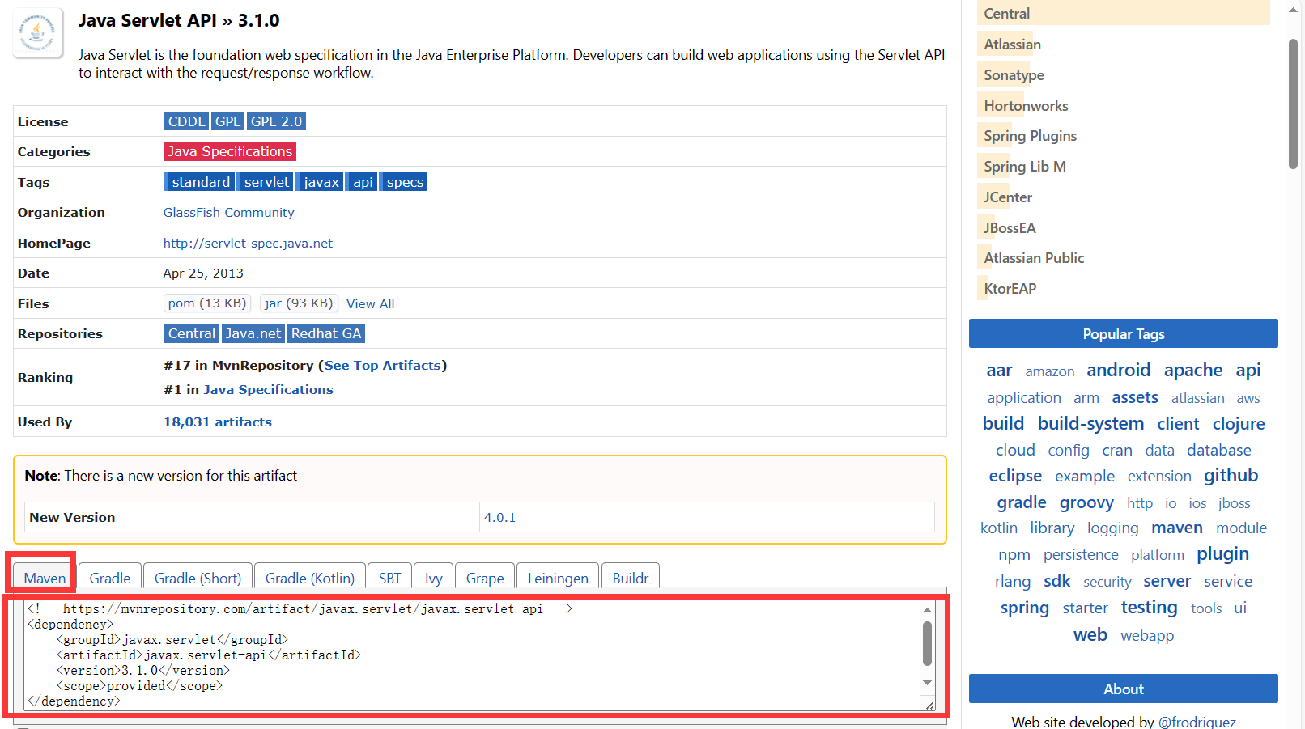Click the eclipse popular tag
This screenshot has width=1305, height=729.
(x=1015, y=476)
